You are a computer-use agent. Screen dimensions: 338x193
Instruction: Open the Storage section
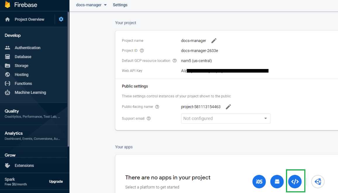tap(21, 66)
